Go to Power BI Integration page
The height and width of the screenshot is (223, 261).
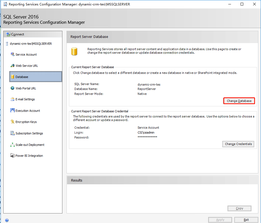pos(29,156)
